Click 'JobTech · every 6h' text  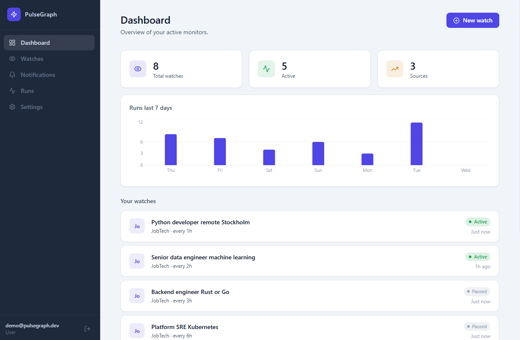(172, 336)
